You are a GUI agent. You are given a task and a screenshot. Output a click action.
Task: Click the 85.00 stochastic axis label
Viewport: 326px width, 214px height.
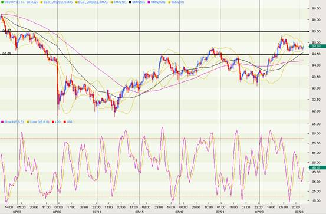(316, 133)
